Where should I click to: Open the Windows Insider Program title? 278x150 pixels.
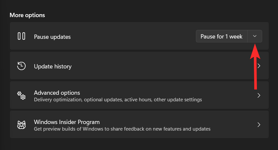point(67,122)
